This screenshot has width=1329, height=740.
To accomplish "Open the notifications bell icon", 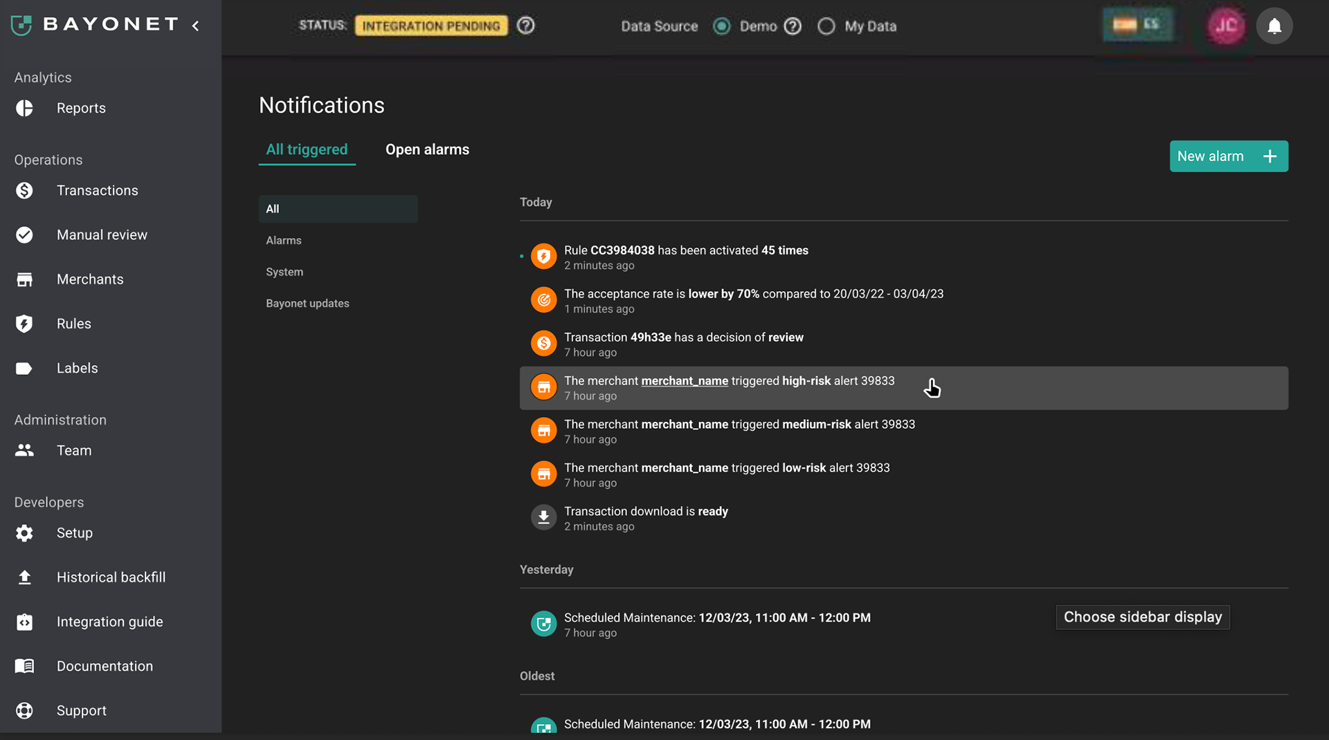I will pos(1274,26).
